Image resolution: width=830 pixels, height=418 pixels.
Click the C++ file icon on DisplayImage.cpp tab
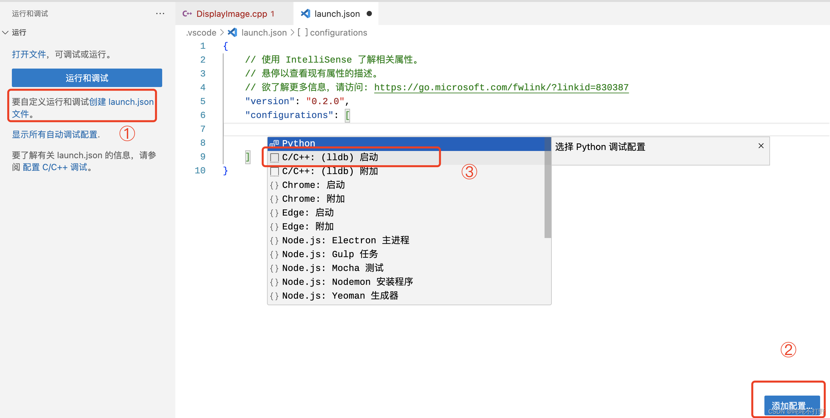pyautogui.click(x=187, y=14)
